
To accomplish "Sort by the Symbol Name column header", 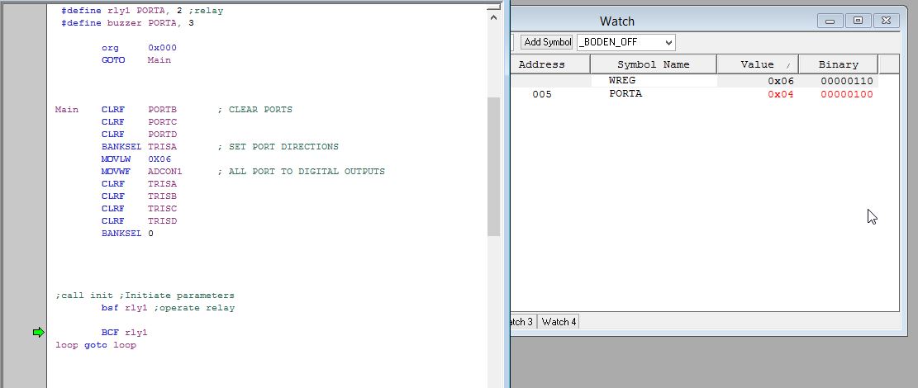I will coord(654,64).
